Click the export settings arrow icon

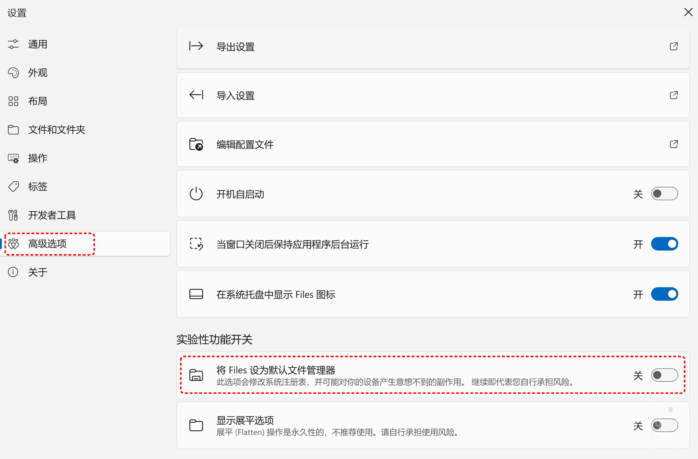196,46
